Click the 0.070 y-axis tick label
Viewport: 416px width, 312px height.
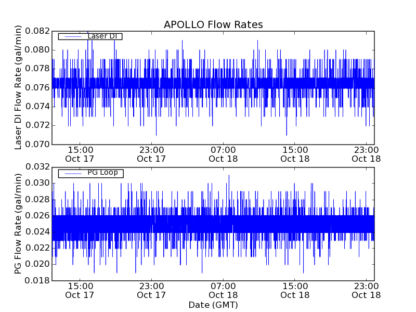[x=37, y=145]
